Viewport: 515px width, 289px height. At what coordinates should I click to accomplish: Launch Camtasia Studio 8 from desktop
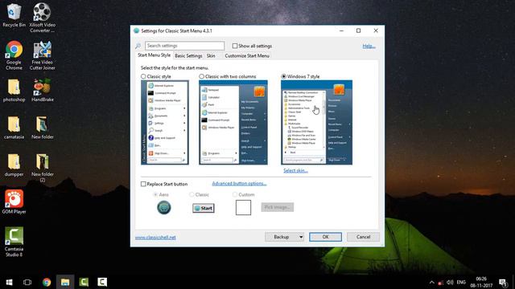(14, 242)
